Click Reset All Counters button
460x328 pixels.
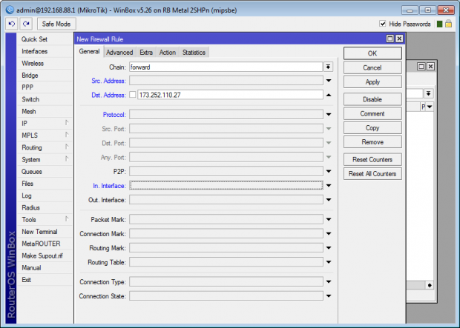(x=372, y=174)
